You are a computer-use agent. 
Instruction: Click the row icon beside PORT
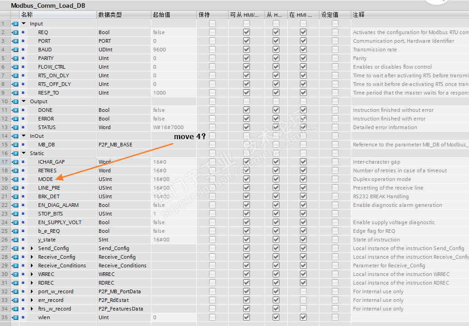[15, 41]
